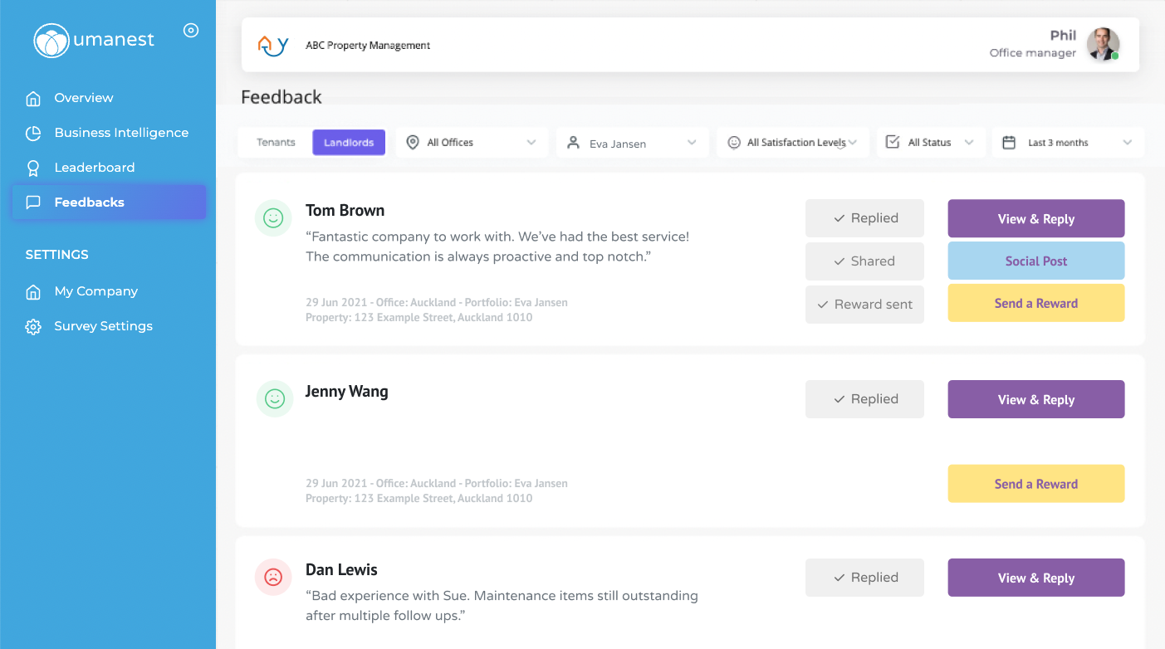Select the Landlords tab
The width and height of the screenshot is (1165, 649).
(348, 142)
